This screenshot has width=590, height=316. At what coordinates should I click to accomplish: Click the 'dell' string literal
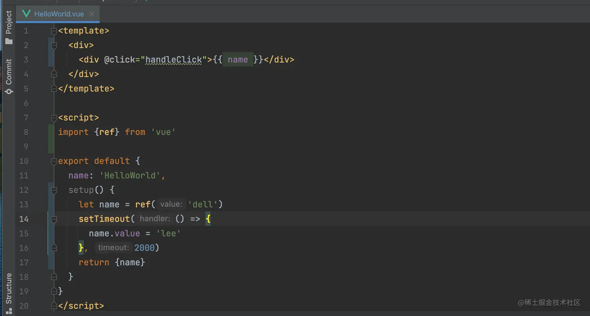point(203,204)
